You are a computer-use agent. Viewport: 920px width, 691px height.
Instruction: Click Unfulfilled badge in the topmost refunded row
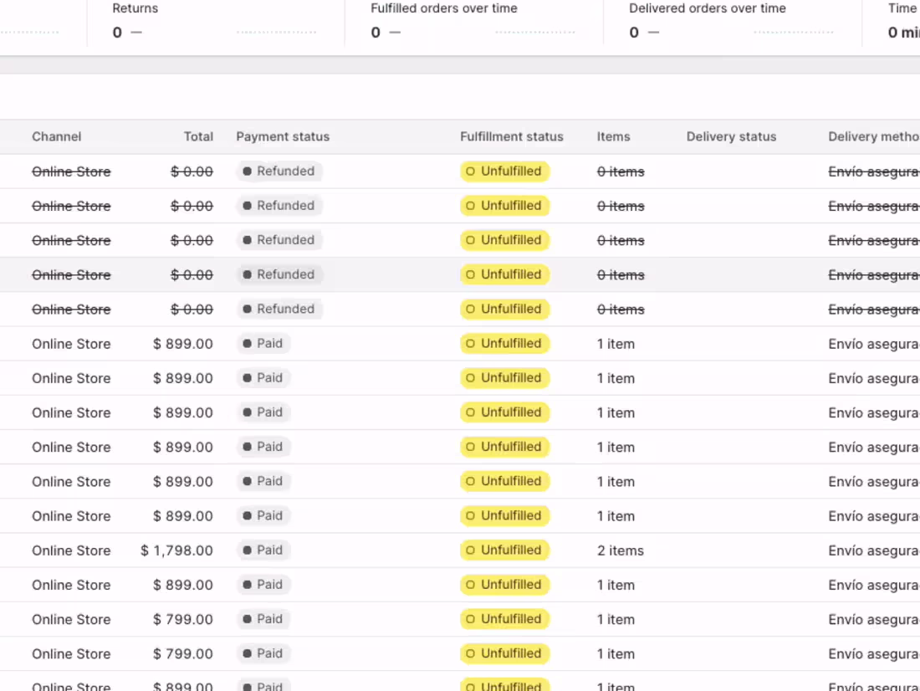click(504, 171)
